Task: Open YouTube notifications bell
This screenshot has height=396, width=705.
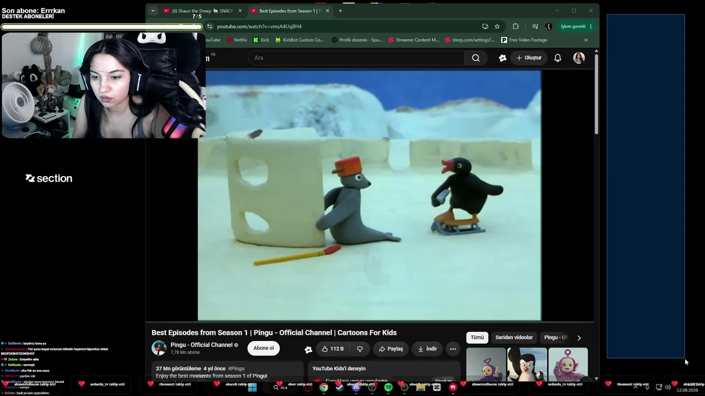Action: (x=558, y=58)
